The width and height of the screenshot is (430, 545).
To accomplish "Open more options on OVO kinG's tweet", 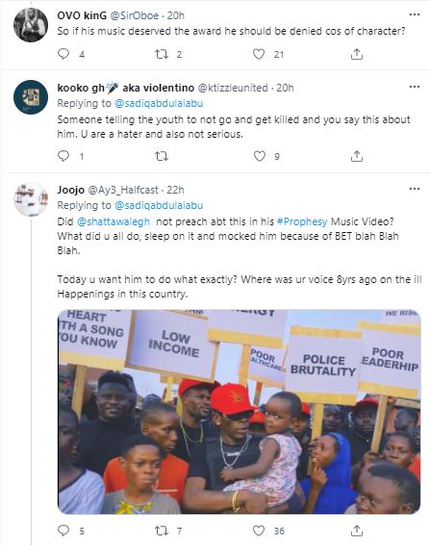I will pos(415,14).
